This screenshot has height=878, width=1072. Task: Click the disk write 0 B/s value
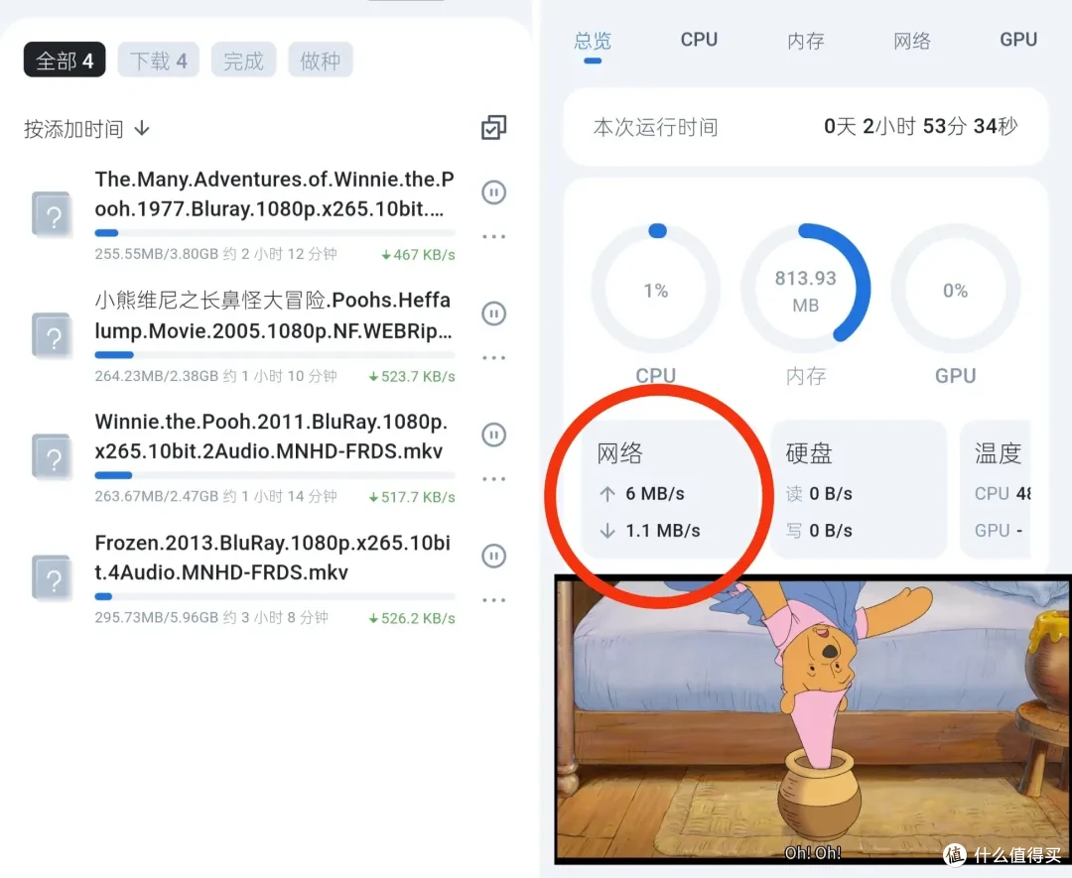[x=831, y=531]
